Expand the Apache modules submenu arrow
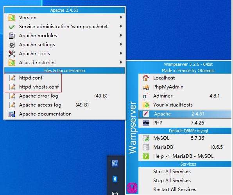 click(121, 35)
